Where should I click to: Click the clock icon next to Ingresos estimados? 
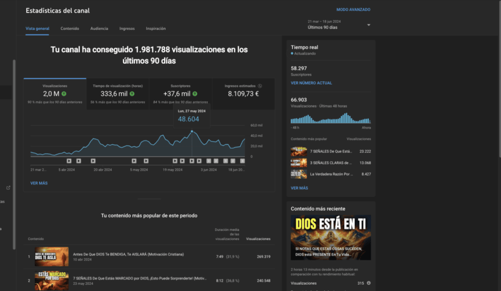click(x=260, y=86)
